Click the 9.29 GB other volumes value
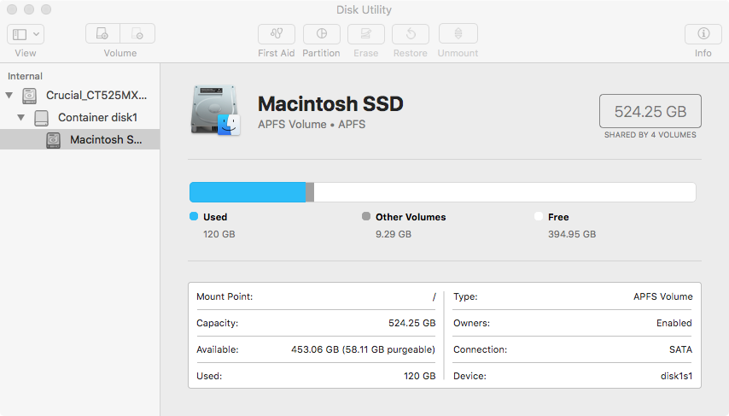The height and width of the screenshot is (416, 729). click(x=394, y=234)
